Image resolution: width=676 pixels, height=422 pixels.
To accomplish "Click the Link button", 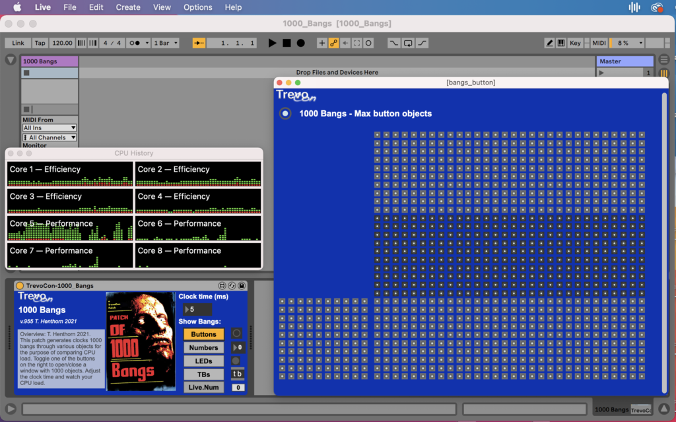I will click(18, 43).
